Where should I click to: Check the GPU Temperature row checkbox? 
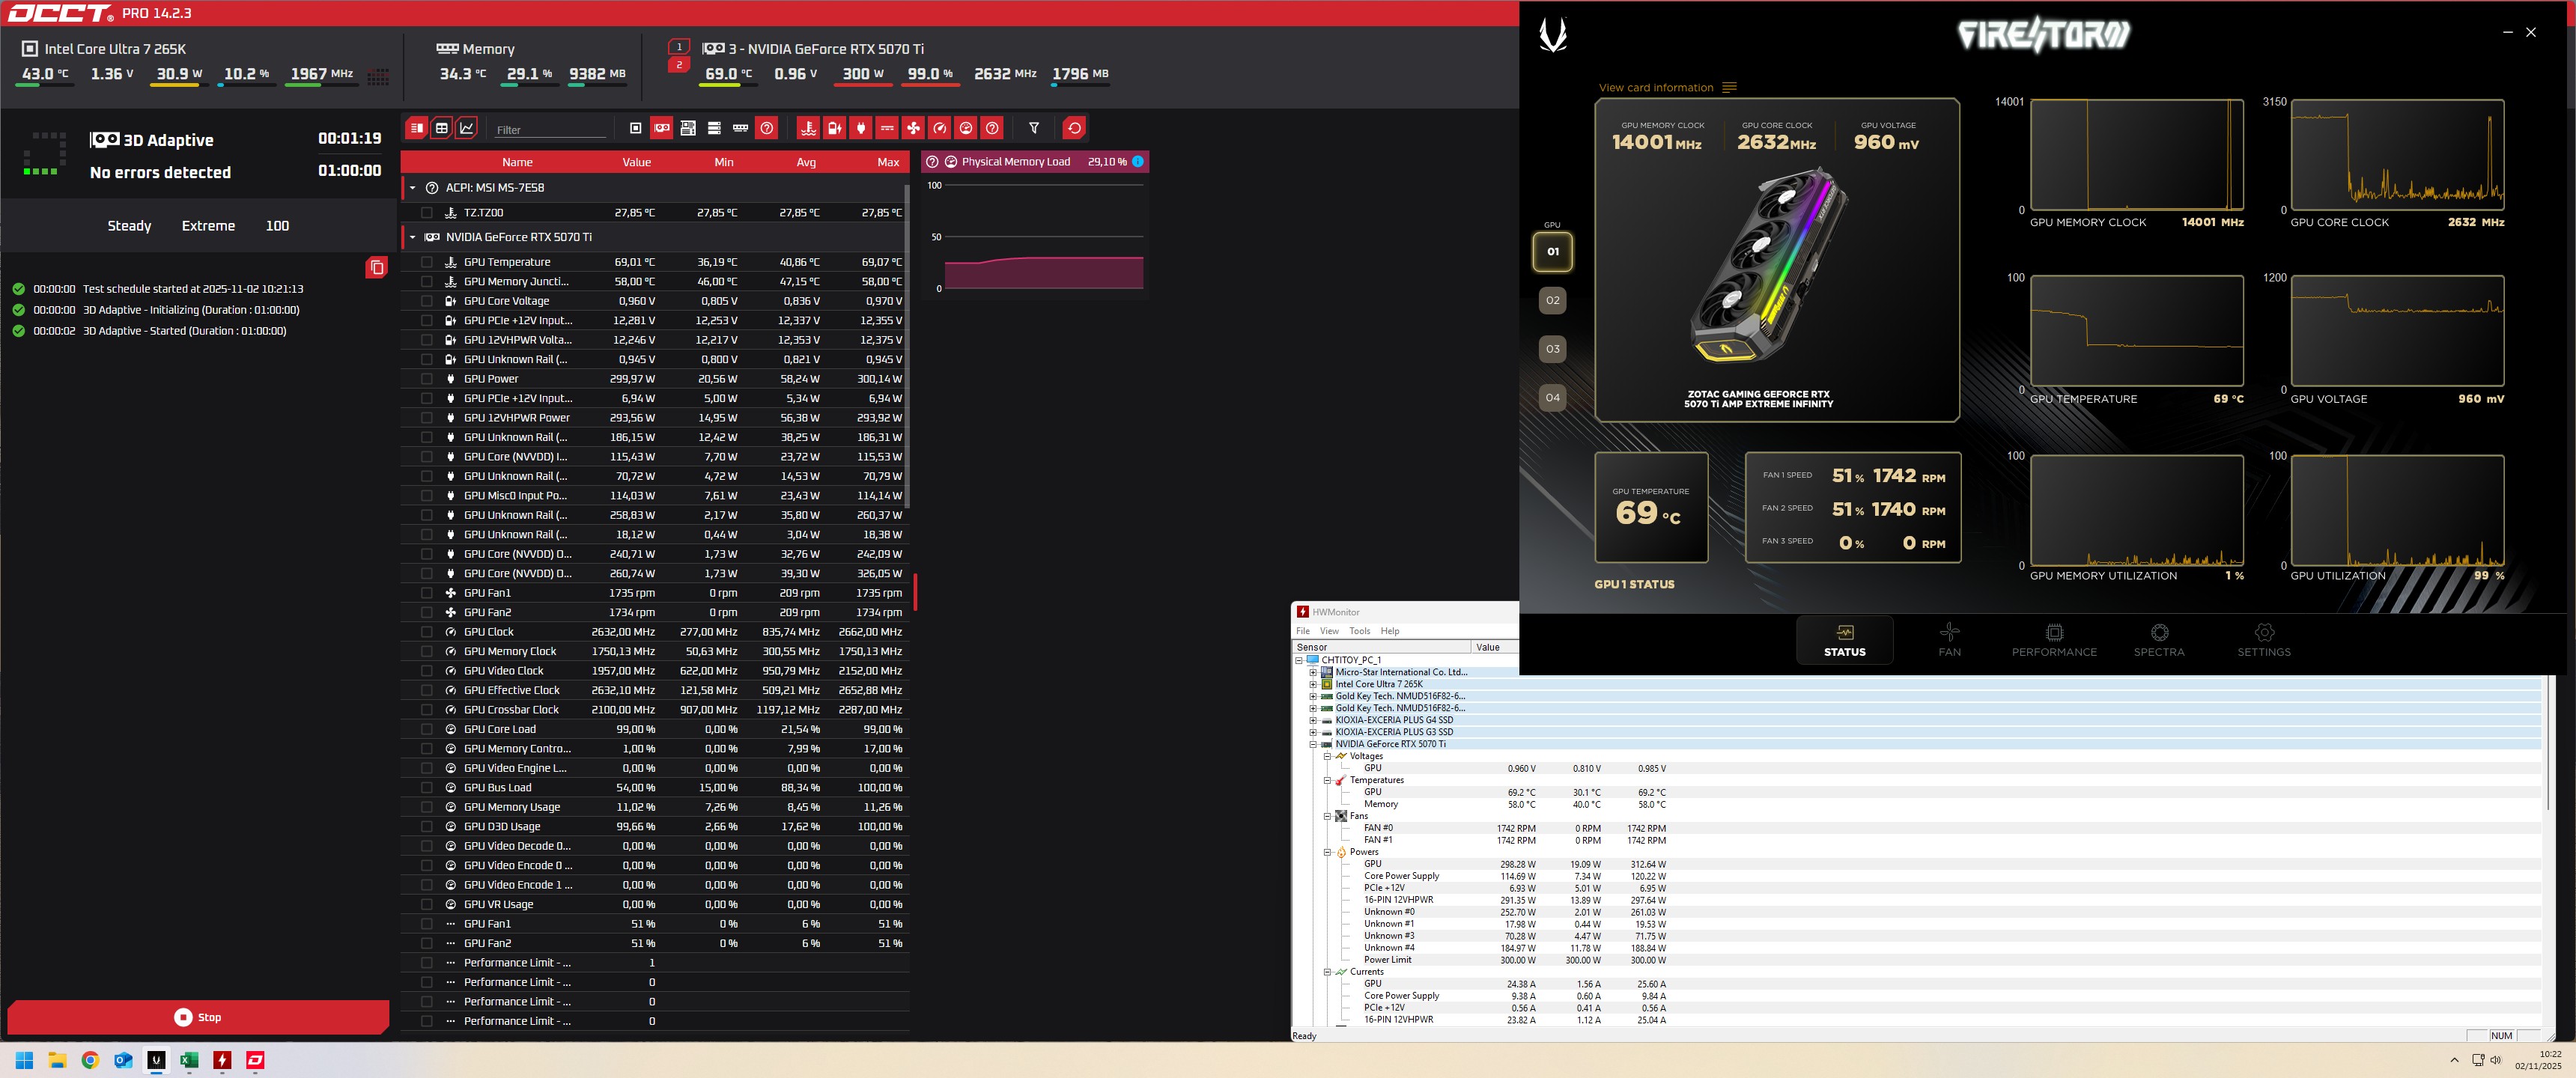click(427, 262)
